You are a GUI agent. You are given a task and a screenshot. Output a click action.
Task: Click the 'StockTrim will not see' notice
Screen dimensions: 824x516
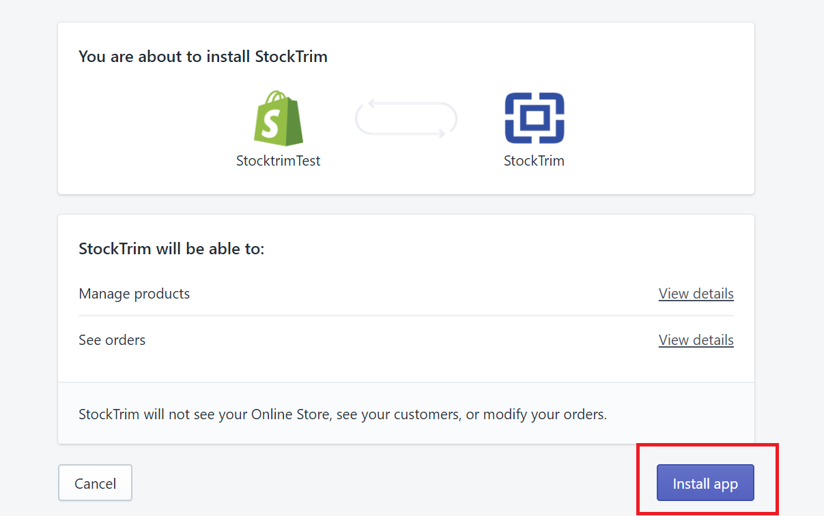point(343,414)
